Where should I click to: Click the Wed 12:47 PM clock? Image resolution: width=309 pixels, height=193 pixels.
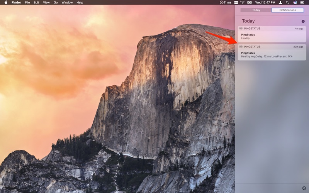pyautogui.click(x=265, y=2)
